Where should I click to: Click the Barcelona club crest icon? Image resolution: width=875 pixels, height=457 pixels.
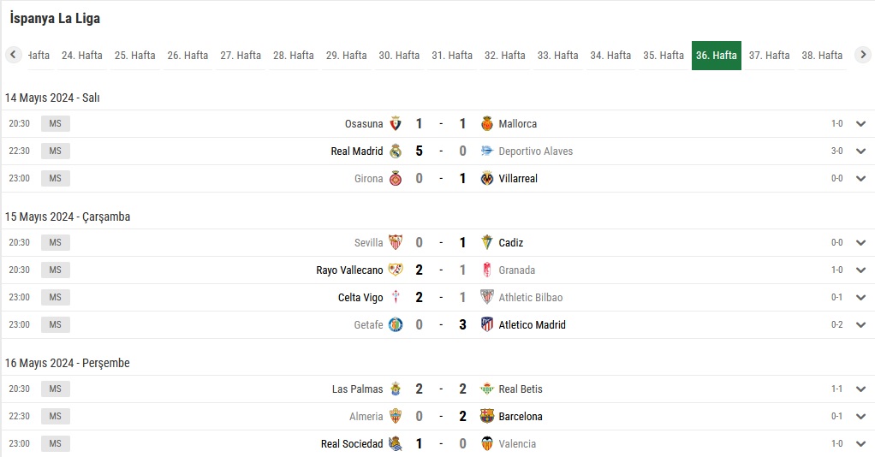[x=487, y=416]
